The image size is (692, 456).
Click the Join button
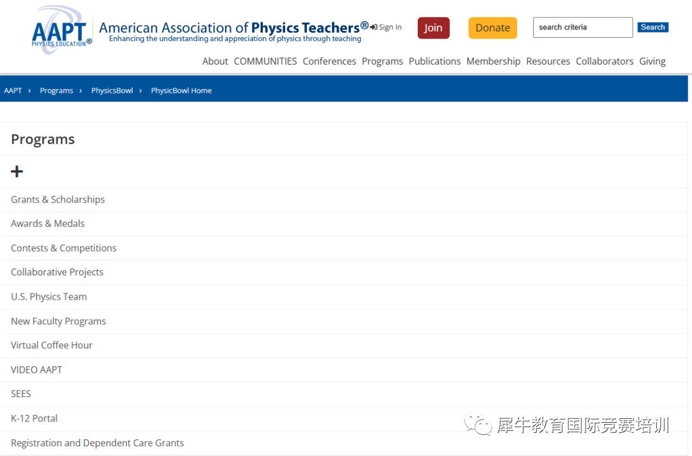pos(433,28)
